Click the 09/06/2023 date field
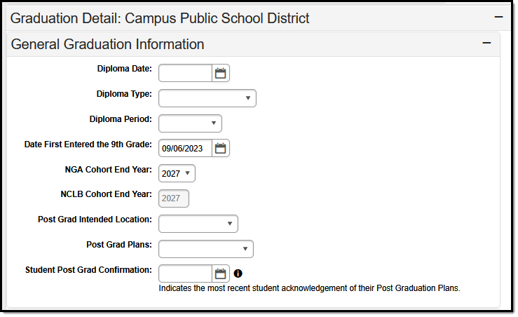The image size is (518, 317). [185, 148]
